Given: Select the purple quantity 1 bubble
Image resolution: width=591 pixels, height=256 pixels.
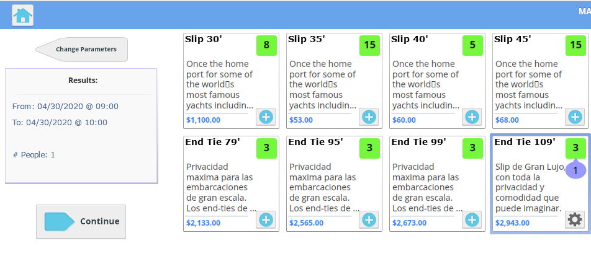Looking at the screenshot, I should click(x=575, y=170).
